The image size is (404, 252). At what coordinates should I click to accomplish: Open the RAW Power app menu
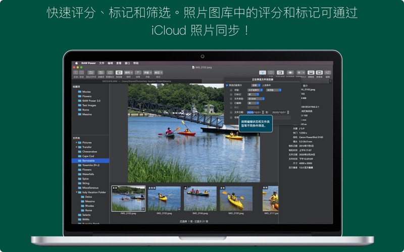88,63
